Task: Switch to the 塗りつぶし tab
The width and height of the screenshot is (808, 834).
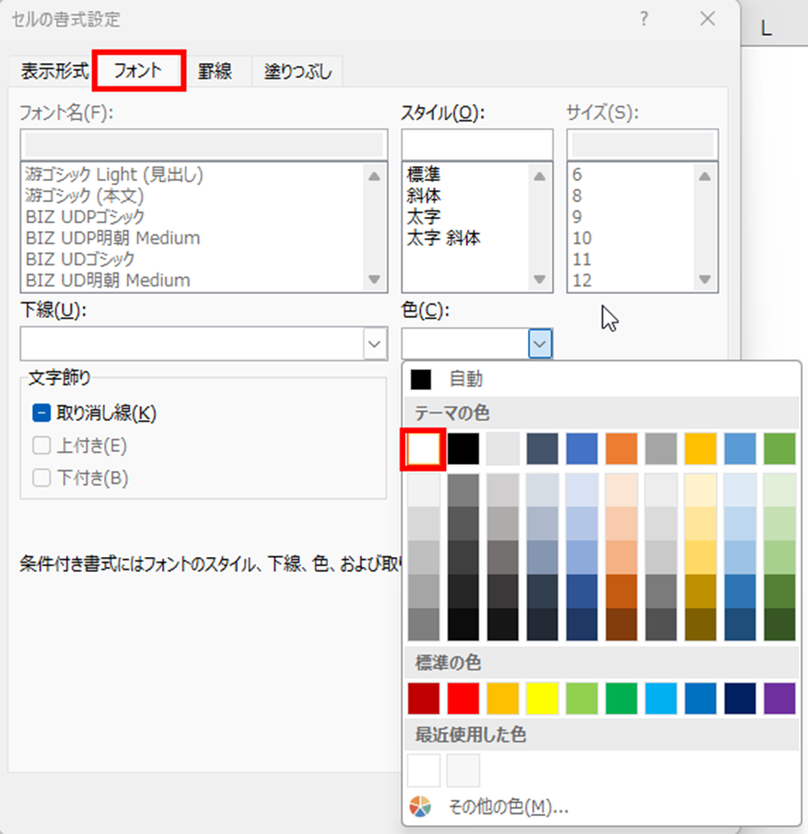Action: tap(297, 71)
